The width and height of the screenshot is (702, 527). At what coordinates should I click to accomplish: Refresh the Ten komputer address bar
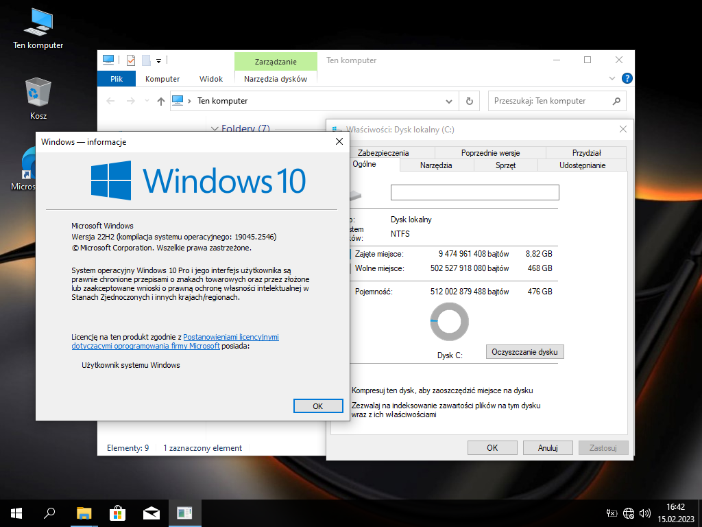coord(470,101)
